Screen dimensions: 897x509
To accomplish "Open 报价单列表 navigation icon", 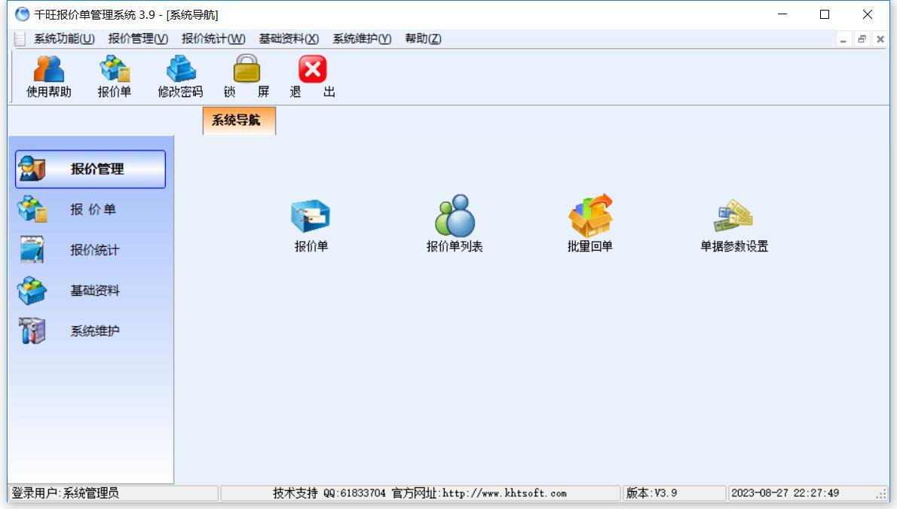I will click(x=455, y=224).
